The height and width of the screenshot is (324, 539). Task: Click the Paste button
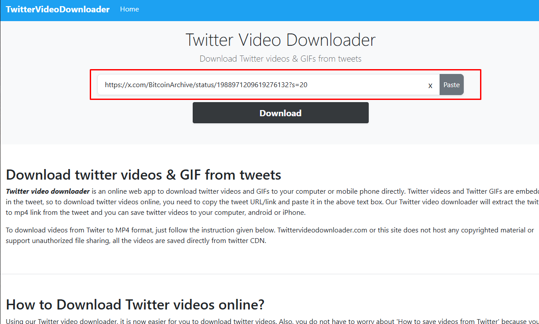pos(451,85)
